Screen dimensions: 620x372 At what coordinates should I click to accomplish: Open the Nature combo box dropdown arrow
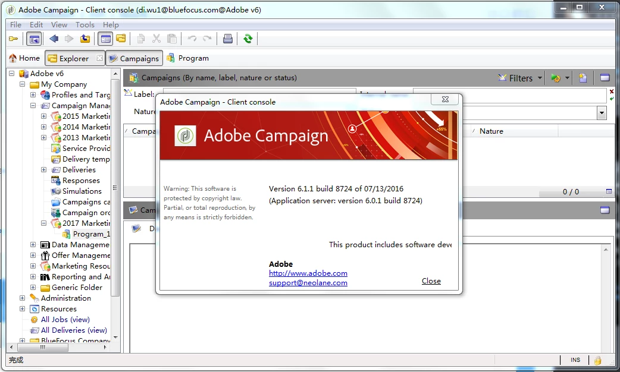coord(602,113)
